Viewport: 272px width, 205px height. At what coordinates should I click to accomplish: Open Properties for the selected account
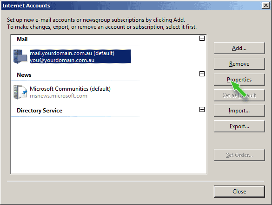(239, 80)
